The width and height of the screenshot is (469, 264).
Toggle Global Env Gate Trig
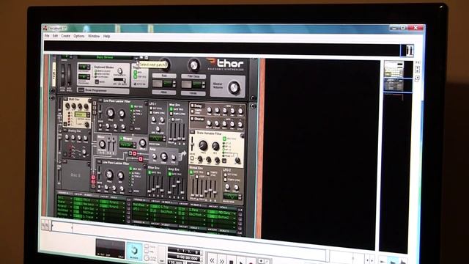pos(191,172)
